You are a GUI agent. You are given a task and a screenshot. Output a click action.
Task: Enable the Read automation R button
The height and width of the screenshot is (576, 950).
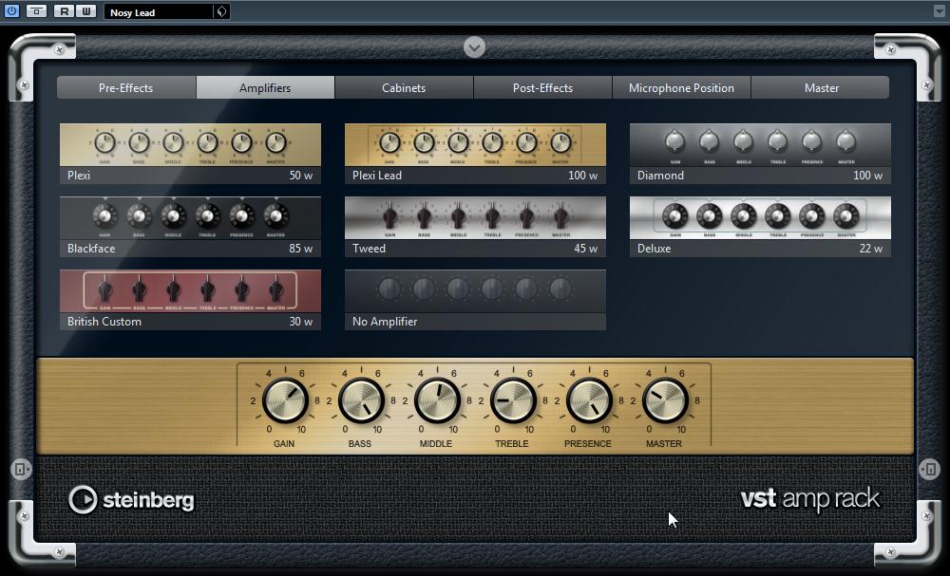64,10
